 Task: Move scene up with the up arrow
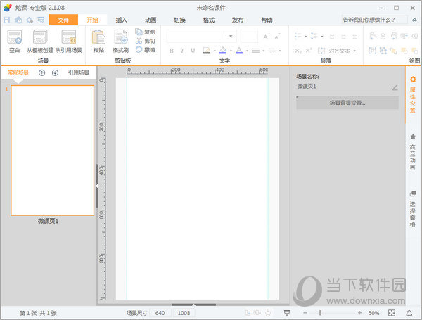pos(41,72)
